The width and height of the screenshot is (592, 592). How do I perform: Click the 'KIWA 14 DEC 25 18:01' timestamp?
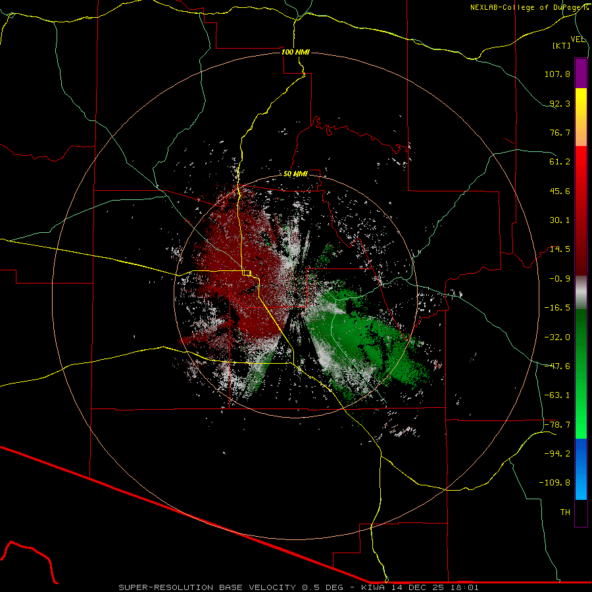click(x=420, y=587)
